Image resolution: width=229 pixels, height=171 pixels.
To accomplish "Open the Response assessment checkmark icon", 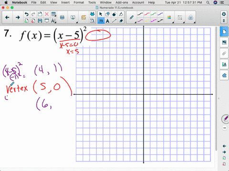I will point(83,17).
